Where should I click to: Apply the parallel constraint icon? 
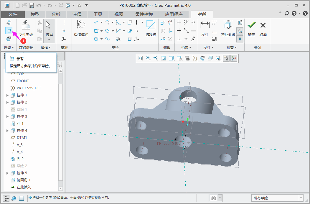pyautogui.click(x=193, y=39)
